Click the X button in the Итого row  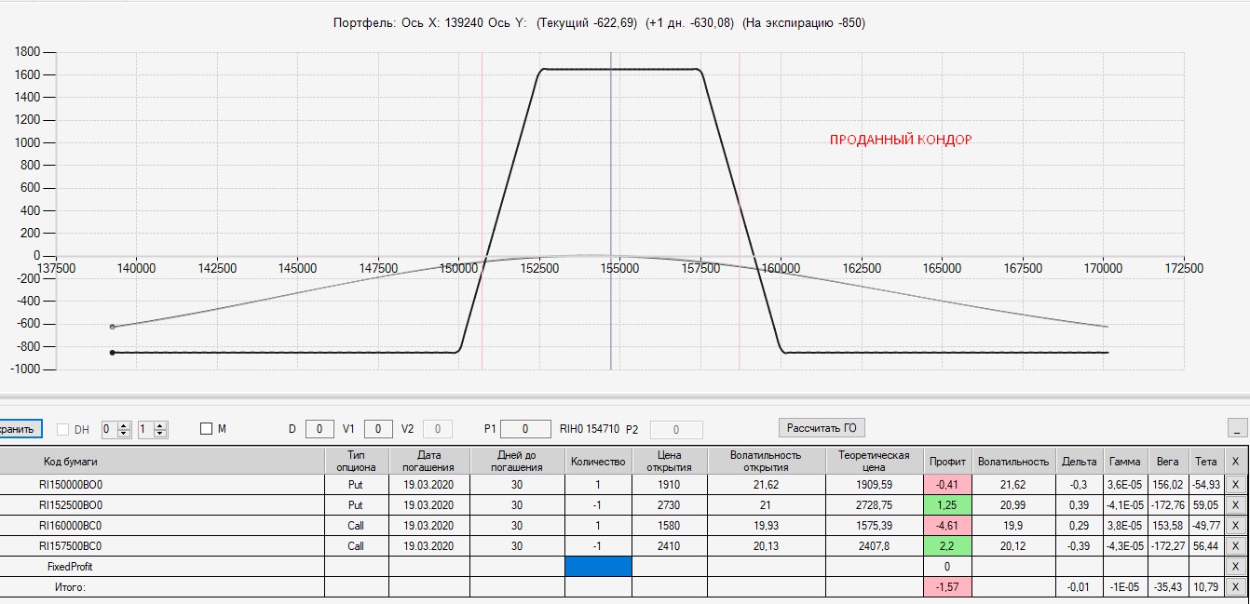tap(1236, 586)
